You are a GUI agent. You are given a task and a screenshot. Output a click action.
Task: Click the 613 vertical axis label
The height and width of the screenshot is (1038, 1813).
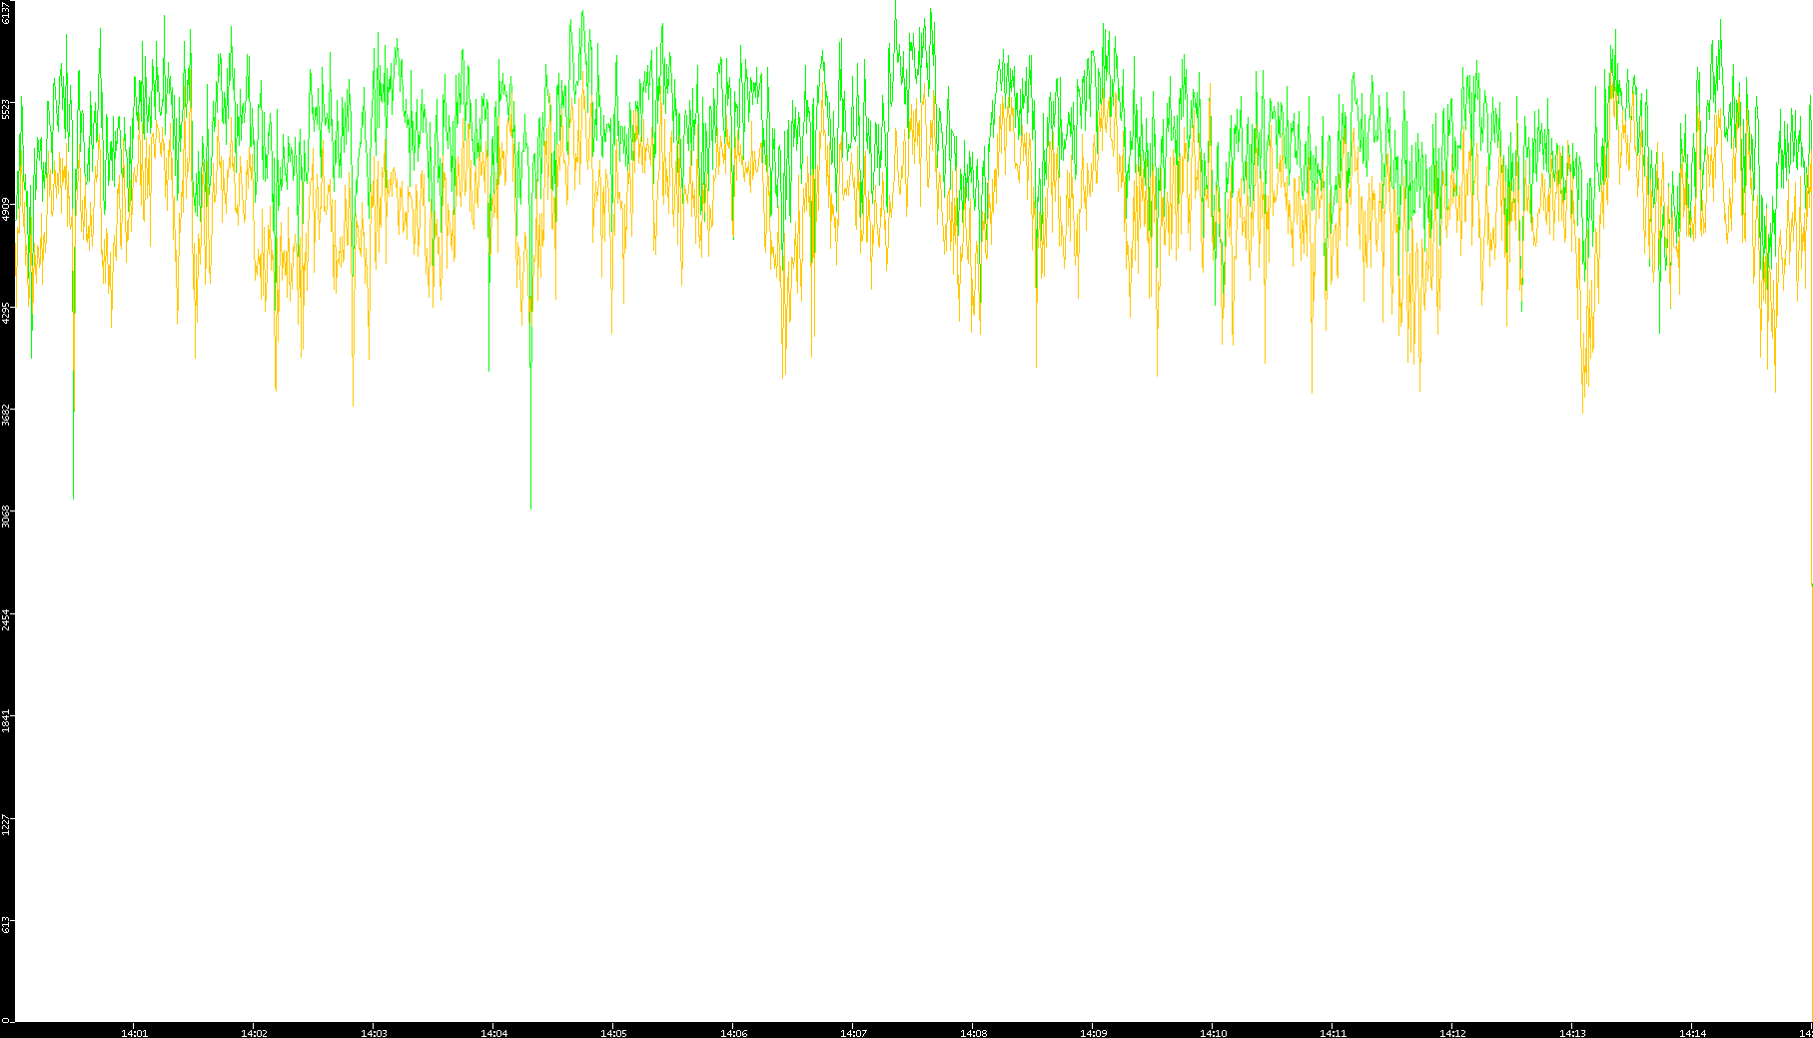tap(7, 924)
